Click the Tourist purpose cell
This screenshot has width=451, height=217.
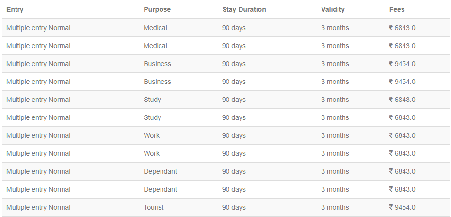[x=154, y=207]
